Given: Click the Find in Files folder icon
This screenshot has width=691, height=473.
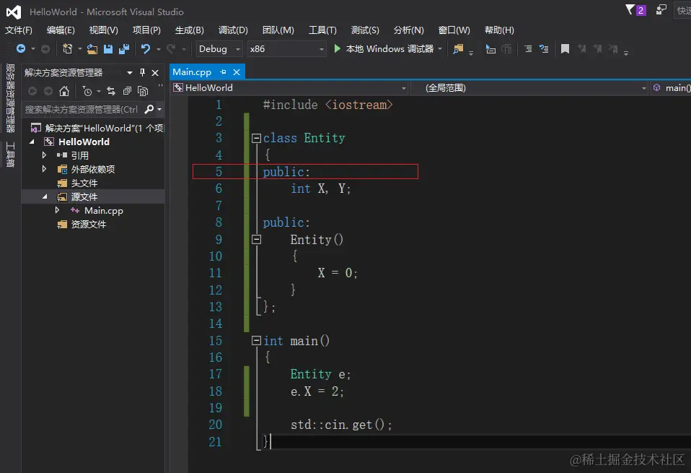Looking at the screenshot, I should click(x=458, y=49).
